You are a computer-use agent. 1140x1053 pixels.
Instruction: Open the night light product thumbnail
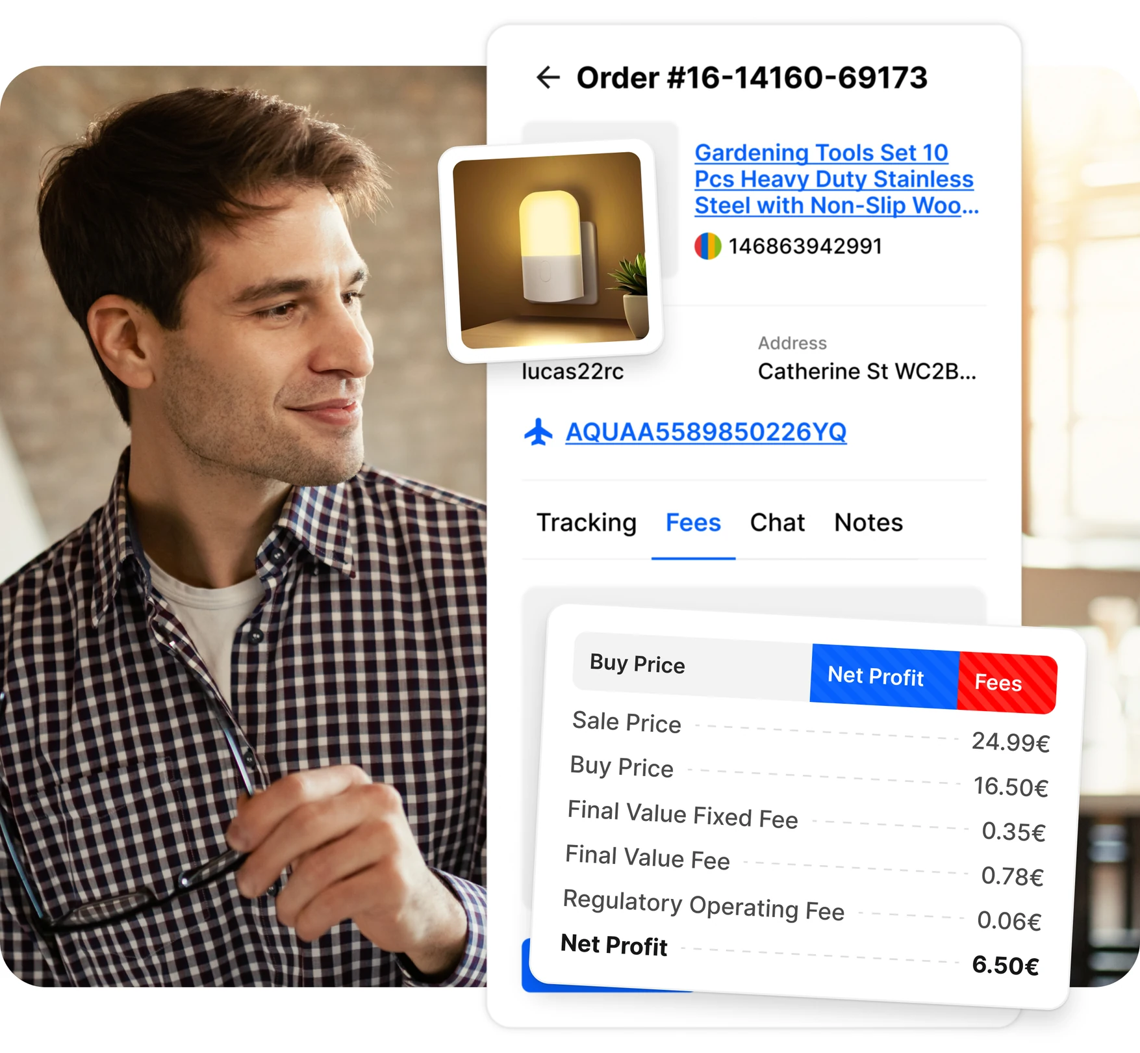[x=551, y=250]
